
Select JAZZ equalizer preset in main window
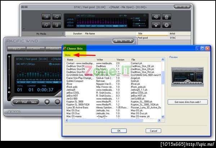93,26
